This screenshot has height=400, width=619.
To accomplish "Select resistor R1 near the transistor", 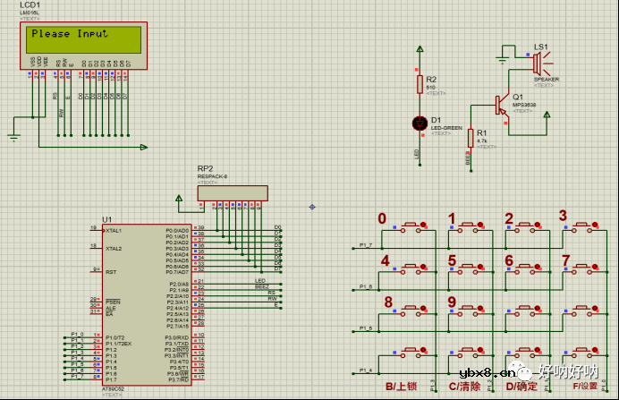I will [x=469, y=136].
